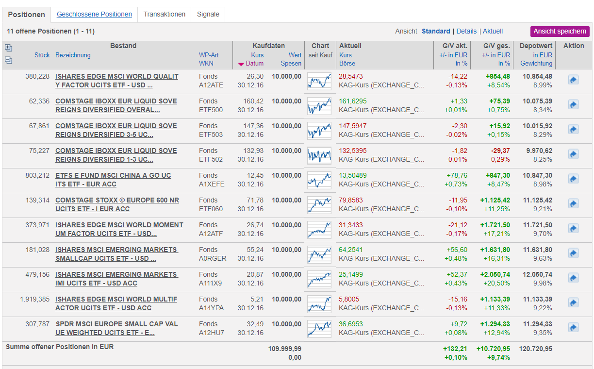The image size is (594, 369).
Task: Expand all positions with plus icon
Action: [x=8, y=48]
